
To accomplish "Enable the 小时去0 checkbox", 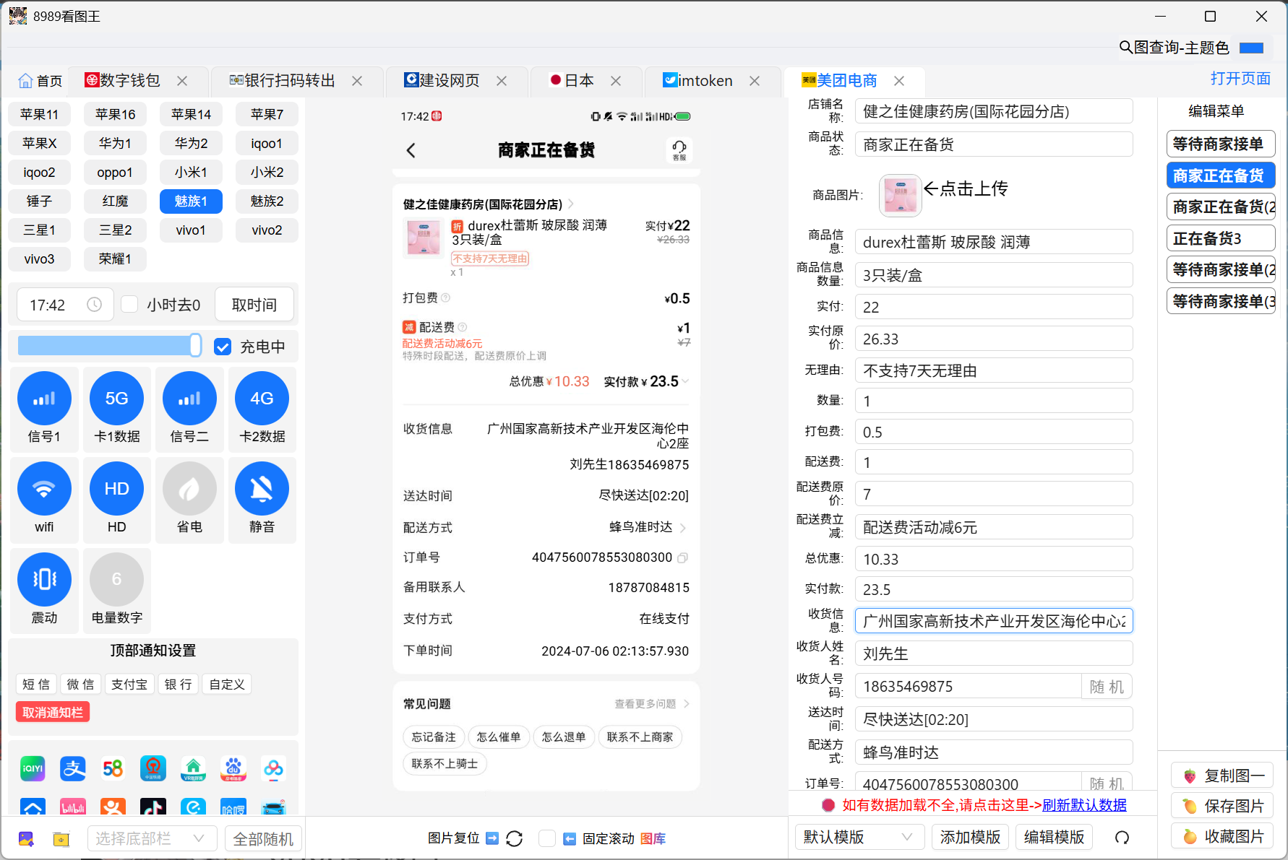I will [x=129, y=304].
